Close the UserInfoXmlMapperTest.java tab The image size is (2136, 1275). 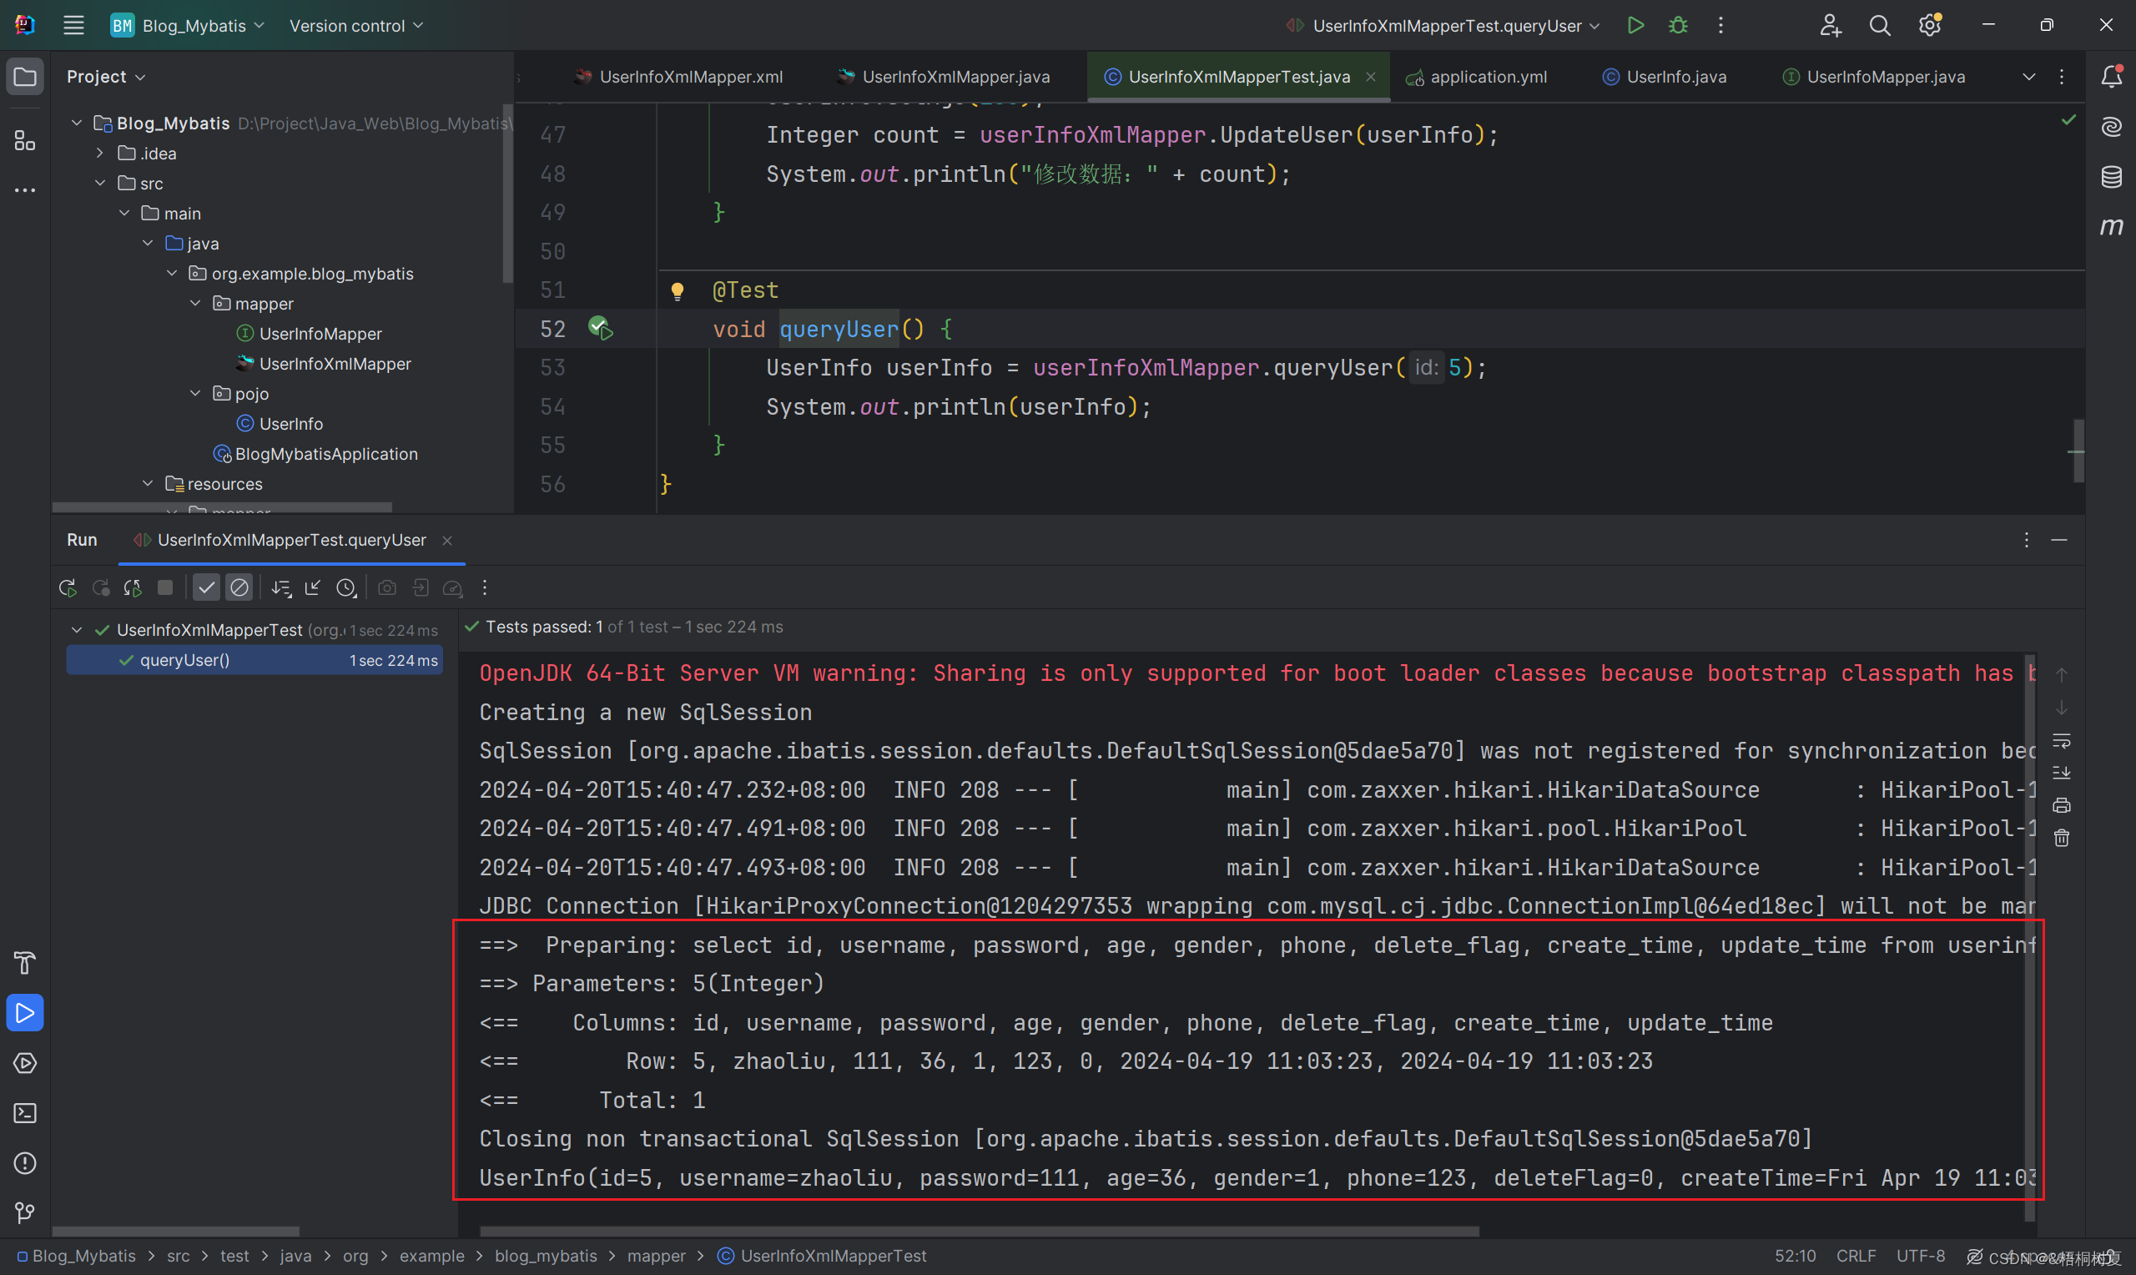pyautogui.click(x=1371, y=77)
